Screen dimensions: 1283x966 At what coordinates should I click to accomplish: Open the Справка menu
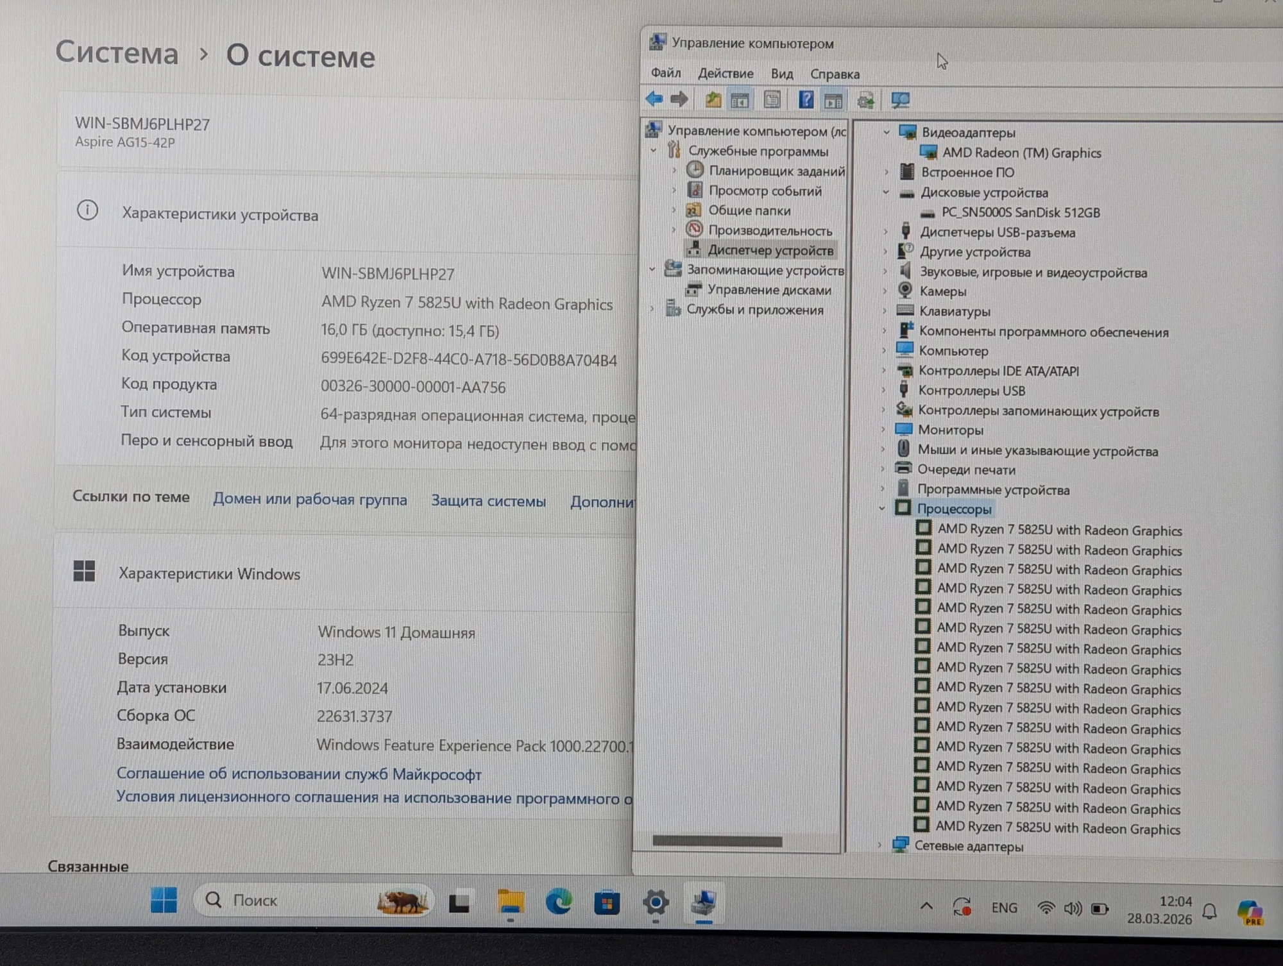click(x=835, y=74)
